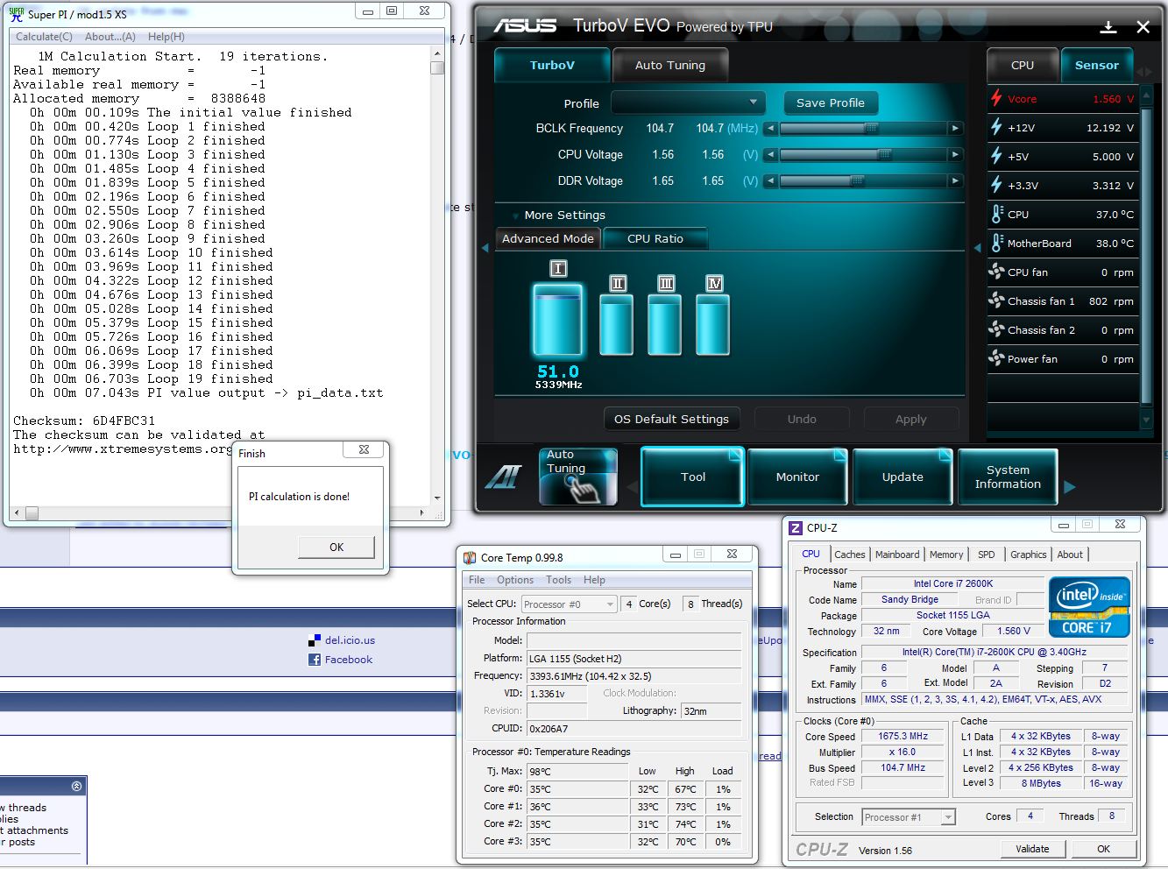Open the Mainboard tab in CPU-Z
This screenshot has width=1168, height=869.
[897, 555]
